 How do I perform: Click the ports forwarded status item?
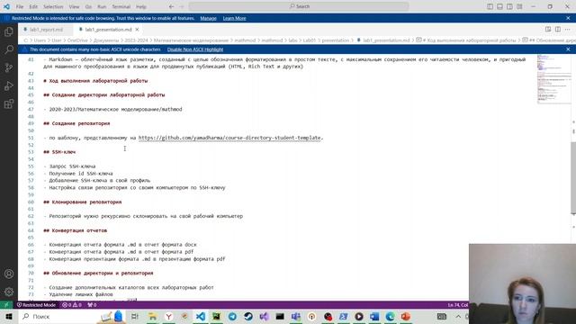92,305
